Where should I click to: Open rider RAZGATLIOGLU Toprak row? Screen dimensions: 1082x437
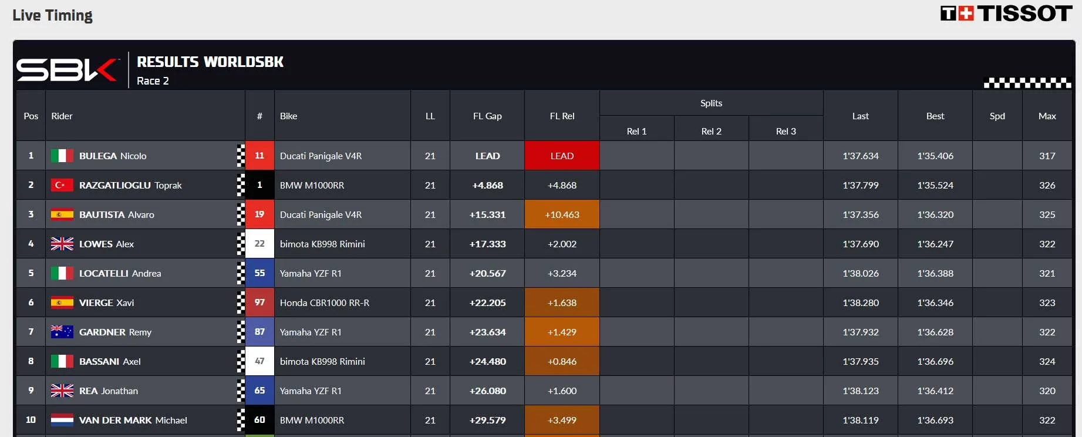point(130,185)
